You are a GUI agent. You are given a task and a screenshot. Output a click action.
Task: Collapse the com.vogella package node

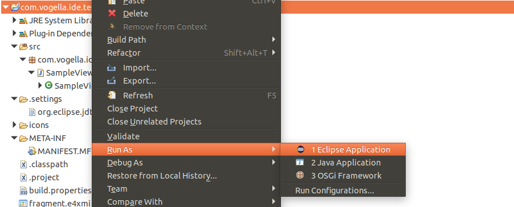tap(23, 60)
